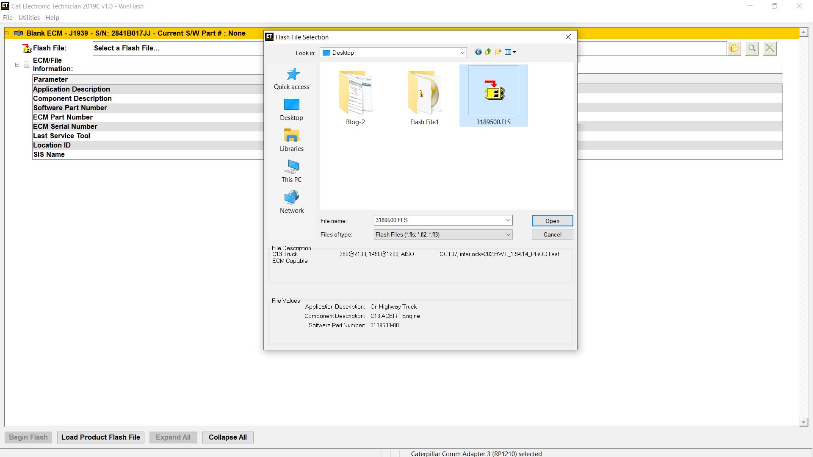Screen dimensions: 813x457
Task: Open the browse folder icon beside Flash File field
Action: (734, 48)
